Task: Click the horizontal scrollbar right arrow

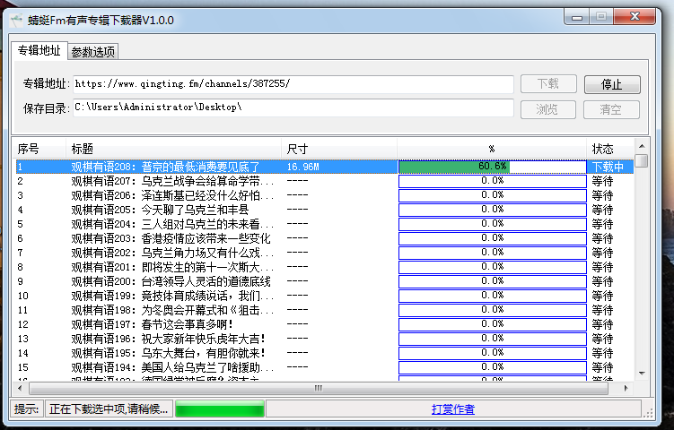Action: pyautogui.click(x=627, y=389)
